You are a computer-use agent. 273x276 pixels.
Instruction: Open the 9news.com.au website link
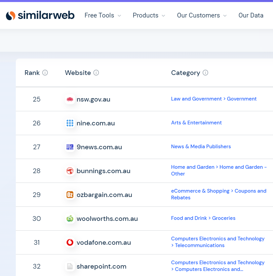click(99, 147)
